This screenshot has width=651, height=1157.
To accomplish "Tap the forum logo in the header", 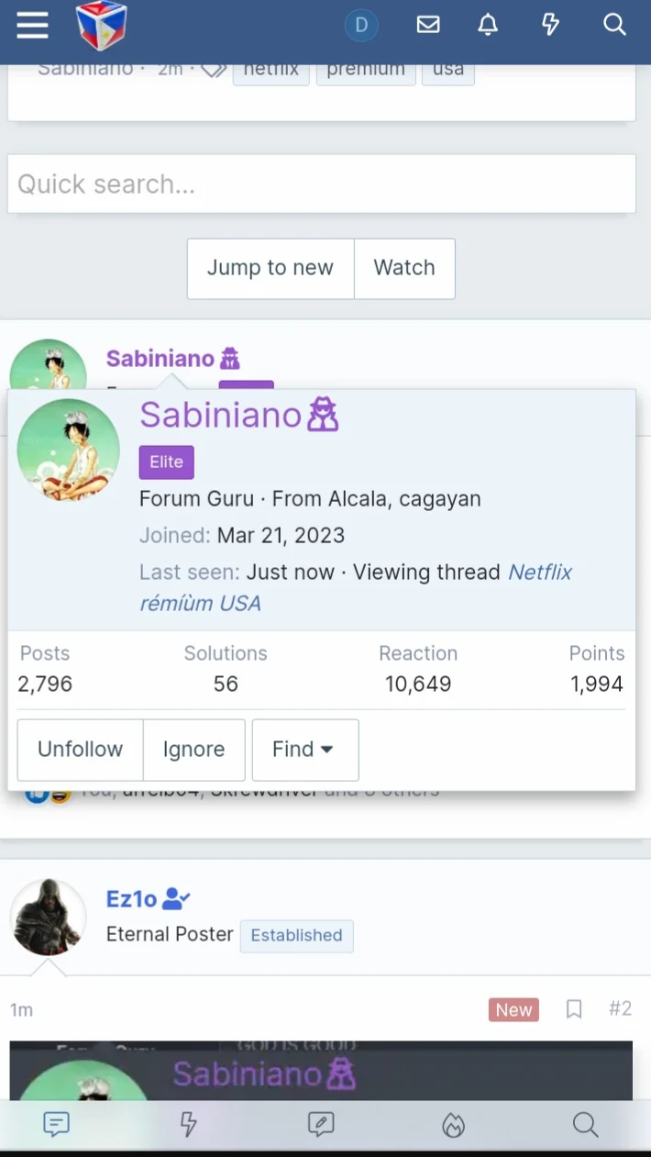I will pyautogui.click(x=102, y=26).
